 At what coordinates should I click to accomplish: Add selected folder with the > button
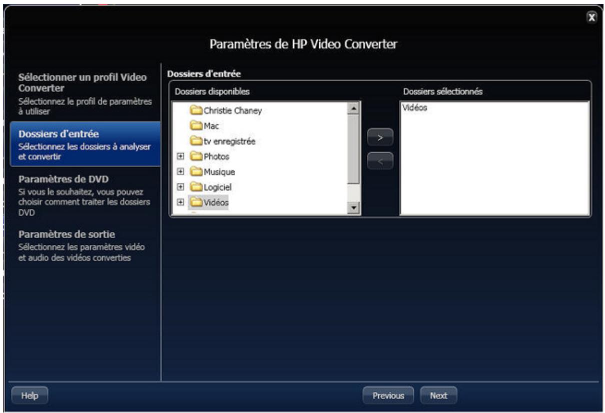tap(380, 137)
